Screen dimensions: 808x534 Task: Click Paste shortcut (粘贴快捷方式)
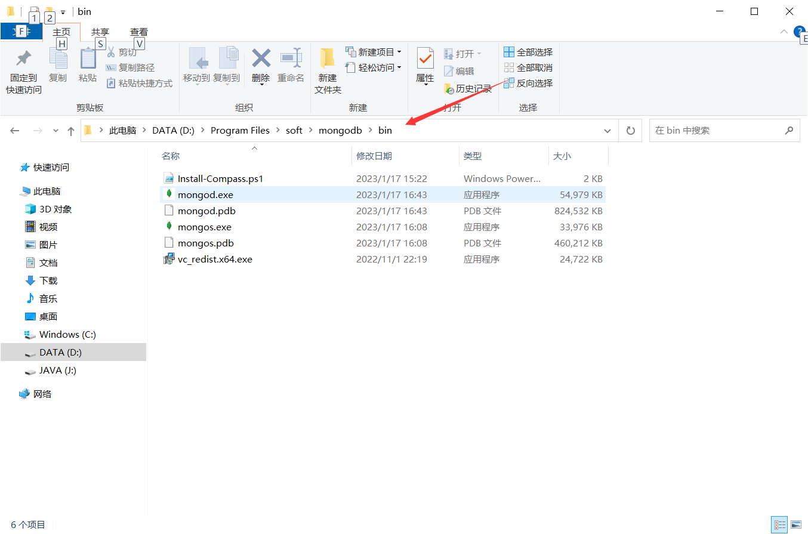[139, 84]
